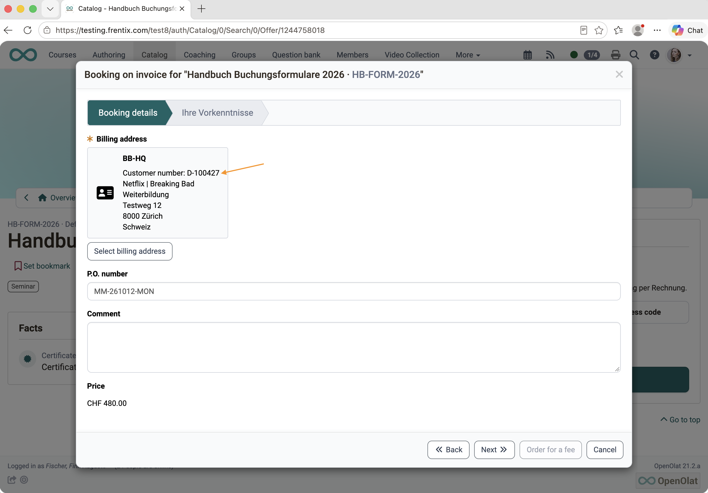
Task: Click into the Comment text area
Action: coord(354,347)
